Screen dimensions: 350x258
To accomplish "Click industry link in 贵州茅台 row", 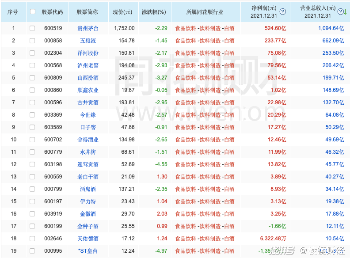I will click(x=205, y=28).
